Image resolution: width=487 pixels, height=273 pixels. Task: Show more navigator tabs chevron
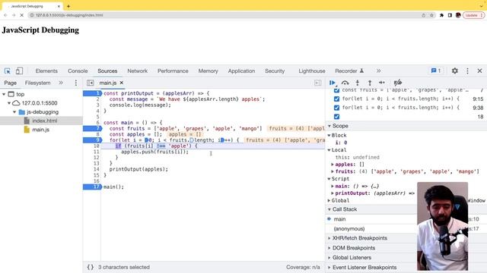(x=61, y=83)
